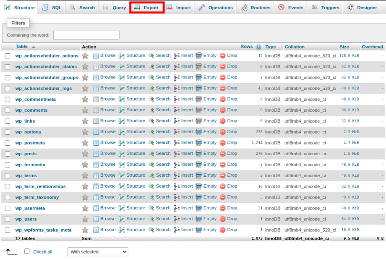Check the wp_options table checkbox

pyautogui.click(x=7, y=131)
